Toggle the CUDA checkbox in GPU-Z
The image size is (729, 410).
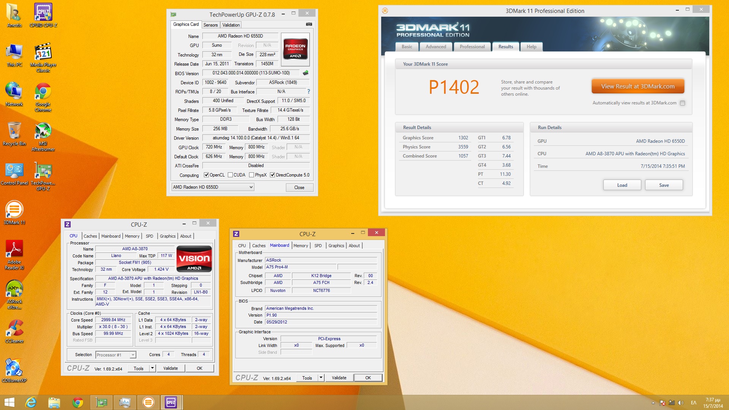point(230,175)
